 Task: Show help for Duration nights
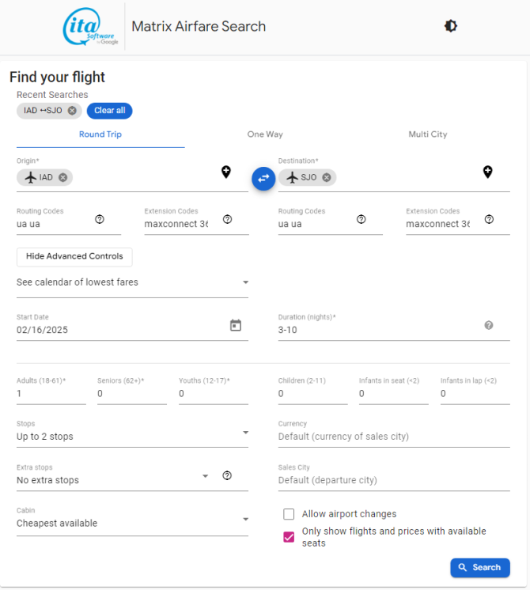click(489, 325)
